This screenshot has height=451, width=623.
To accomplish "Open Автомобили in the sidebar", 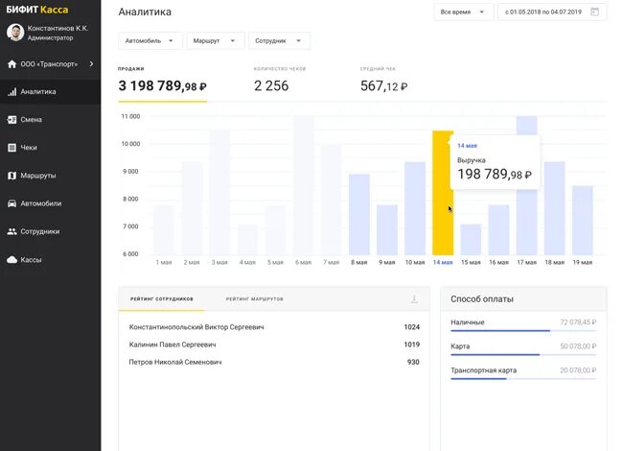I will coord(51,203).
